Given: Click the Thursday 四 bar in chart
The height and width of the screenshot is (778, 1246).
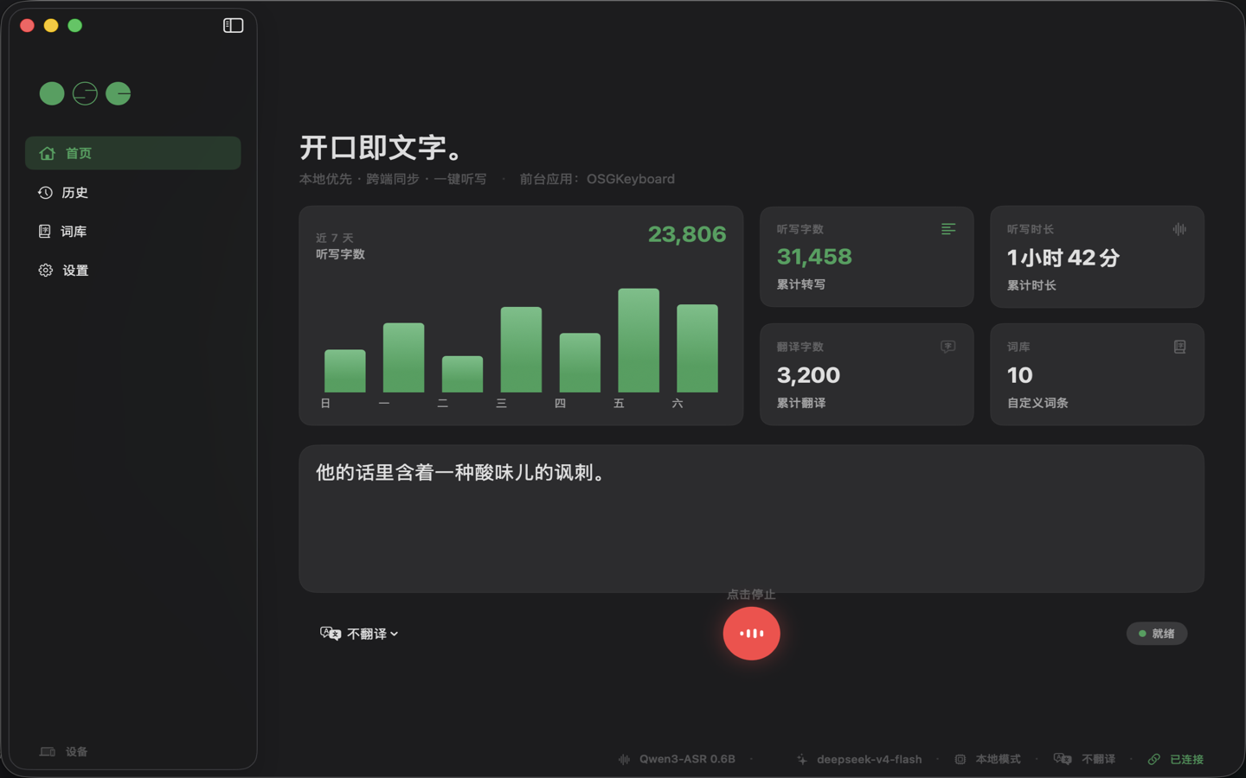Looking at the screenshot, I should click(580, 363).
